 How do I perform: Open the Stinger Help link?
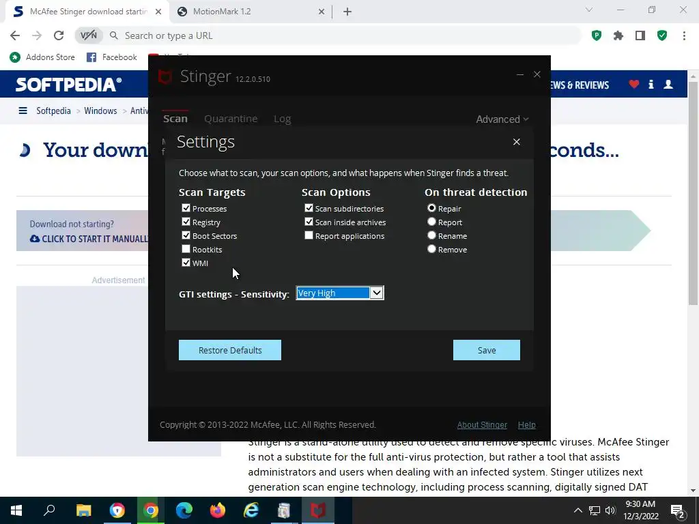pyautogui.click(x=526, y=424)
